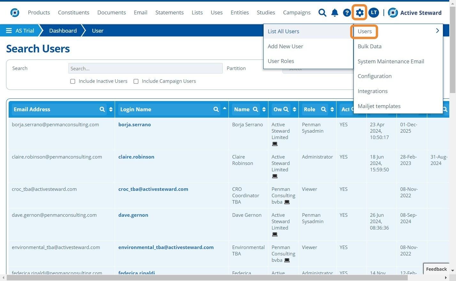The width and height of the screenshot is (456, 281).
Task: Open environmental_tba@activesteward.com login name link
Action: click(x=166, y=247)
